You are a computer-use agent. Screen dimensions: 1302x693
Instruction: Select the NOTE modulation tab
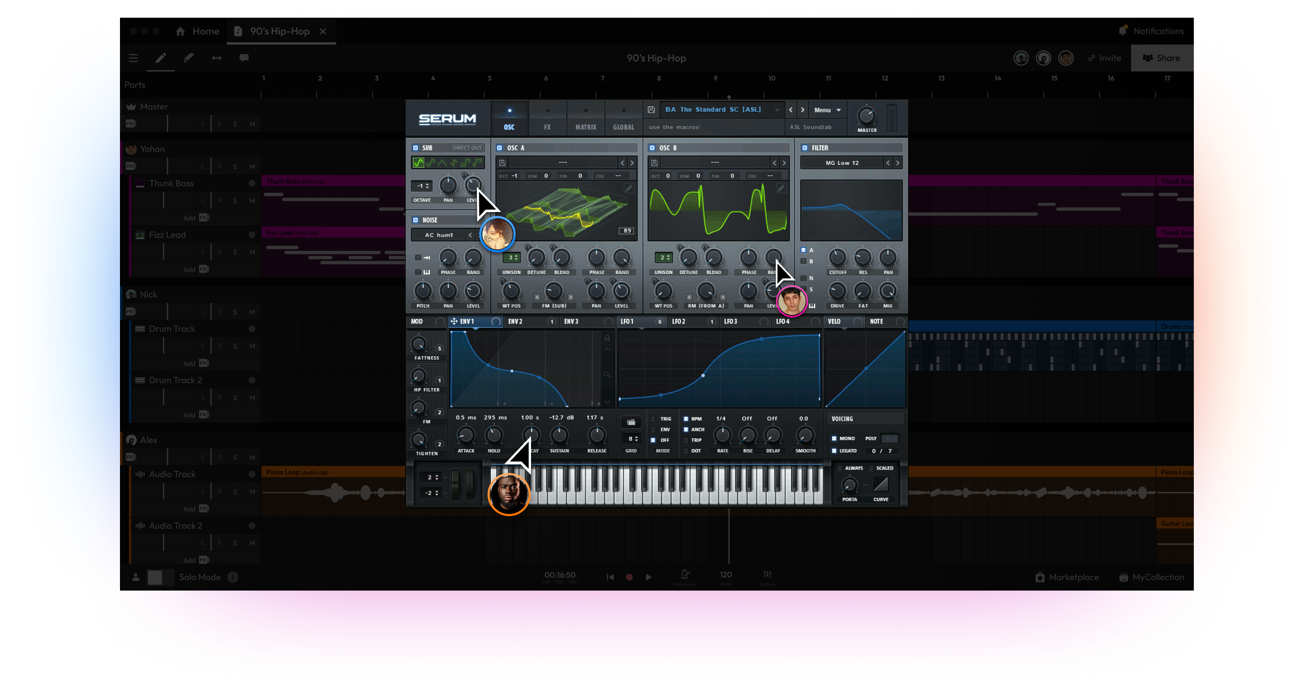pos(887,322)
